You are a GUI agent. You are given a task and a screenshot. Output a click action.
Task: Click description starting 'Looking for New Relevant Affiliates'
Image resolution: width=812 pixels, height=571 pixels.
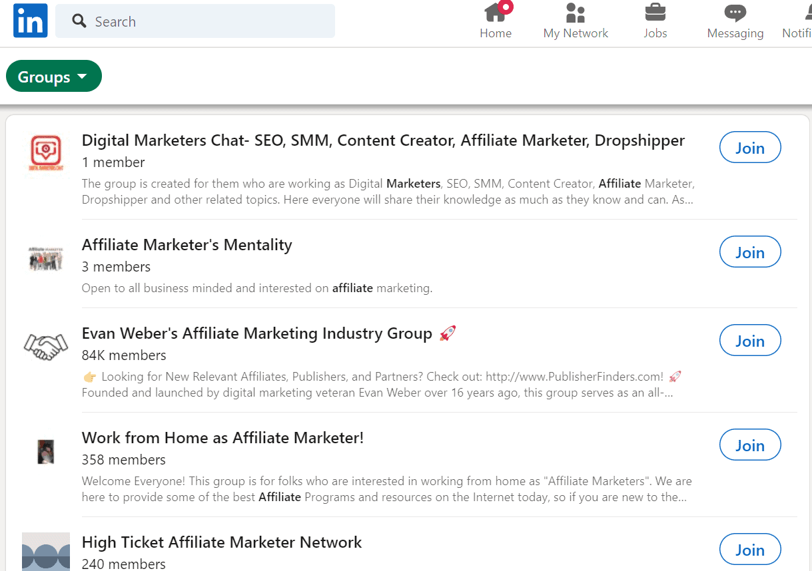click(383, 385)
